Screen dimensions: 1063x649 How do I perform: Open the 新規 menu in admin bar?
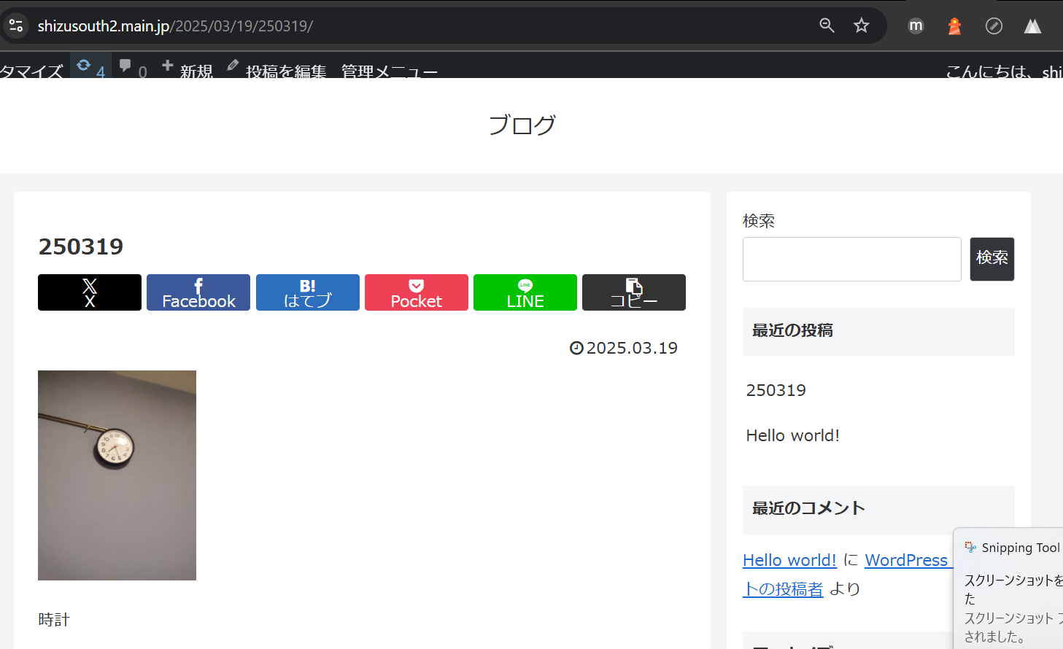[x=188, y=70]
